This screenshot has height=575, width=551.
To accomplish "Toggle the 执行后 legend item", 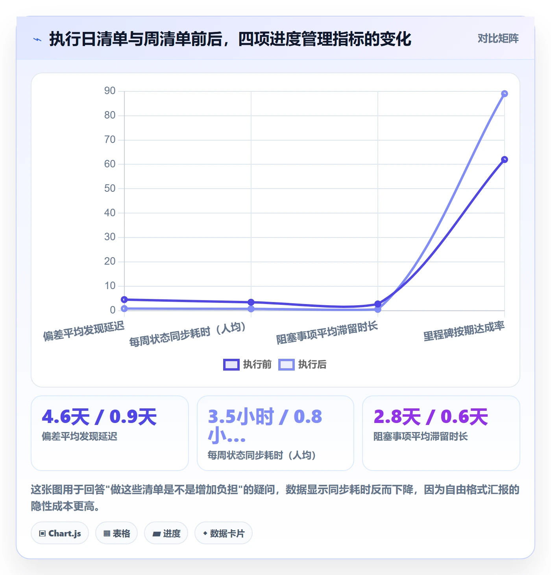I will coord(302,365).
